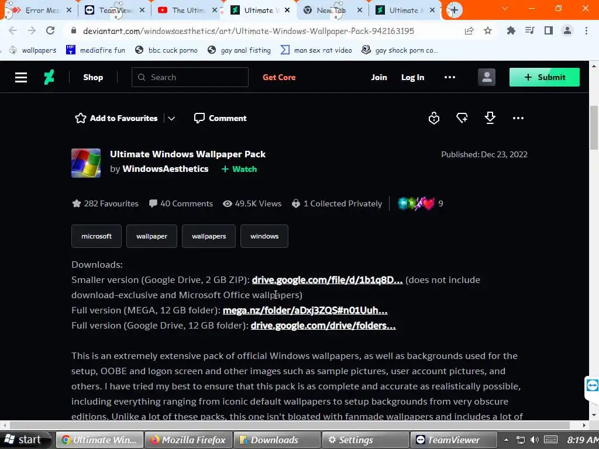Reload the page in Chrome
This screenshot has height=449, width=599.
[x=50, y=30]
